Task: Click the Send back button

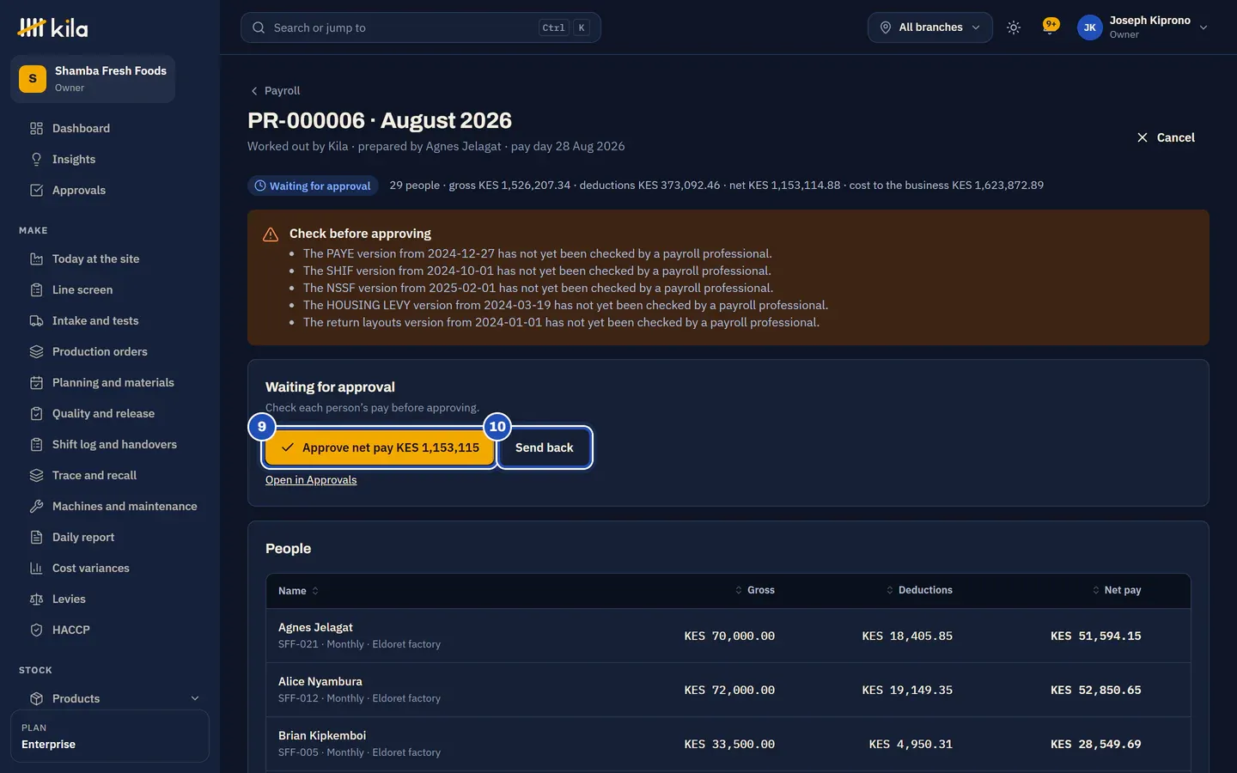Action: click(x=545, y=447)
